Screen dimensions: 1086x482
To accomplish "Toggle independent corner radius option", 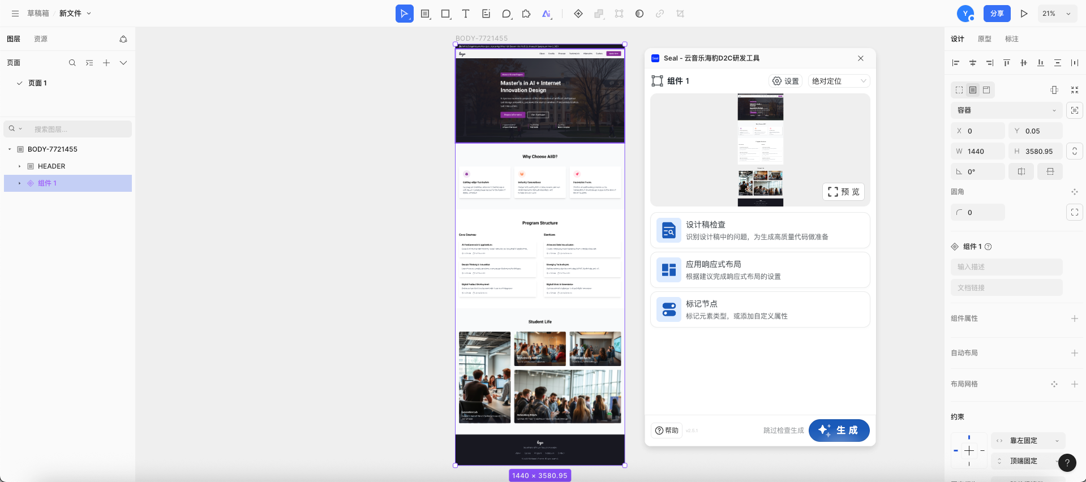I will 1074,212.
